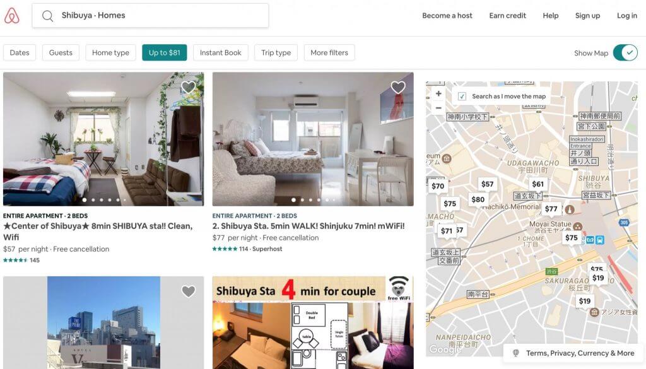646x369 pixels.
Task: Click the Log in link
Action: tap(626, 16)
